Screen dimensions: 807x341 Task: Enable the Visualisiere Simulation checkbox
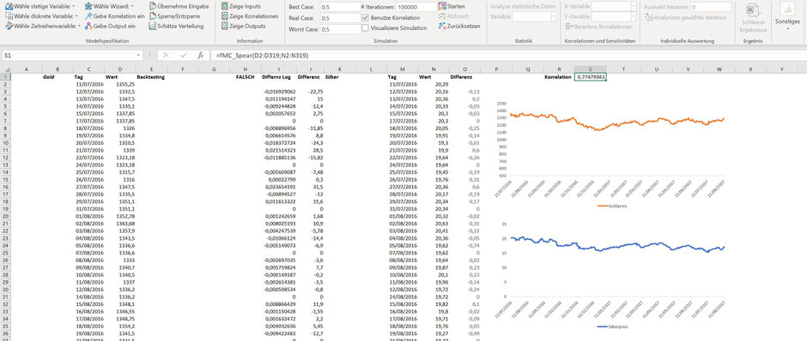pyautogui.click(x=366, y=27)
